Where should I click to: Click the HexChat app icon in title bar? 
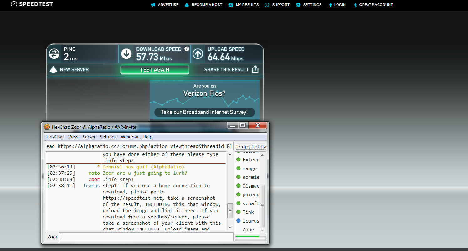47,127
